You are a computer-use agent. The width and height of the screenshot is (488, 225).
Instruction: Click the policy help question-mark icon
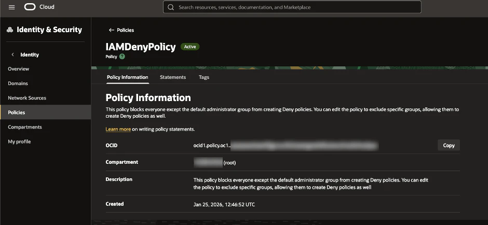(122, 57)
